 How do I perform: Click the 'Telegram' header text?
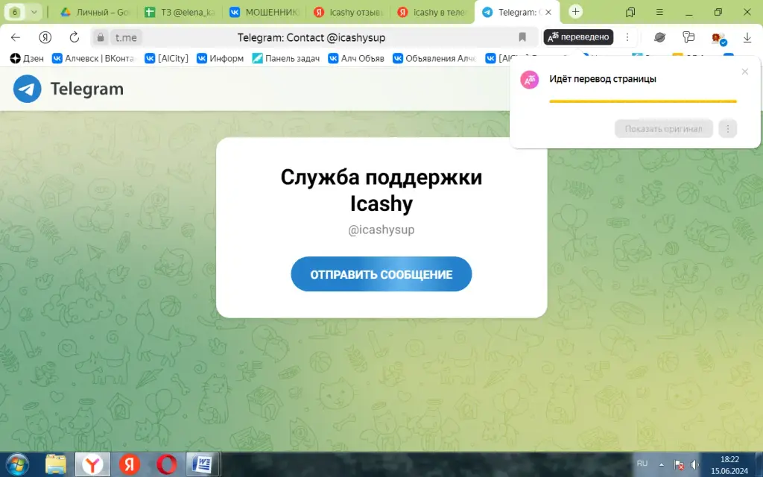point(87,89)
